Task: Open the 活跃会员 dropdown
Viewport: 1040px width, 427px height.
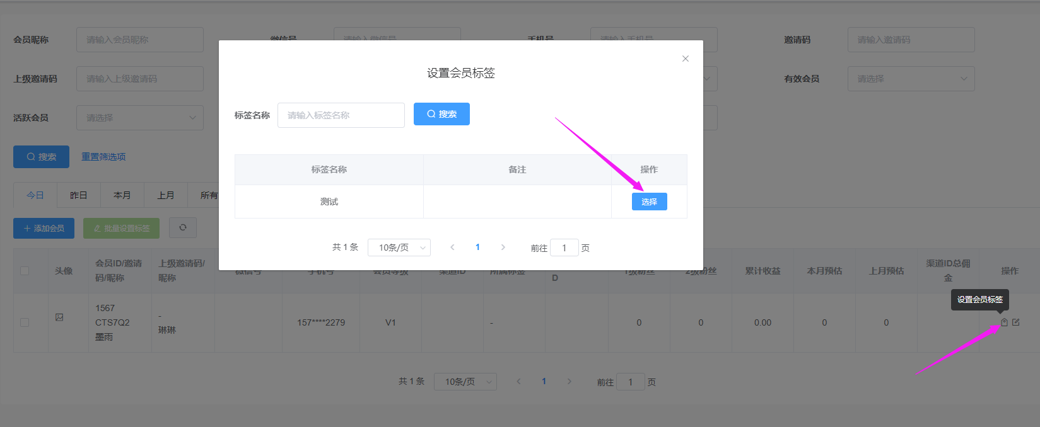Action: [x=140, y=118]
